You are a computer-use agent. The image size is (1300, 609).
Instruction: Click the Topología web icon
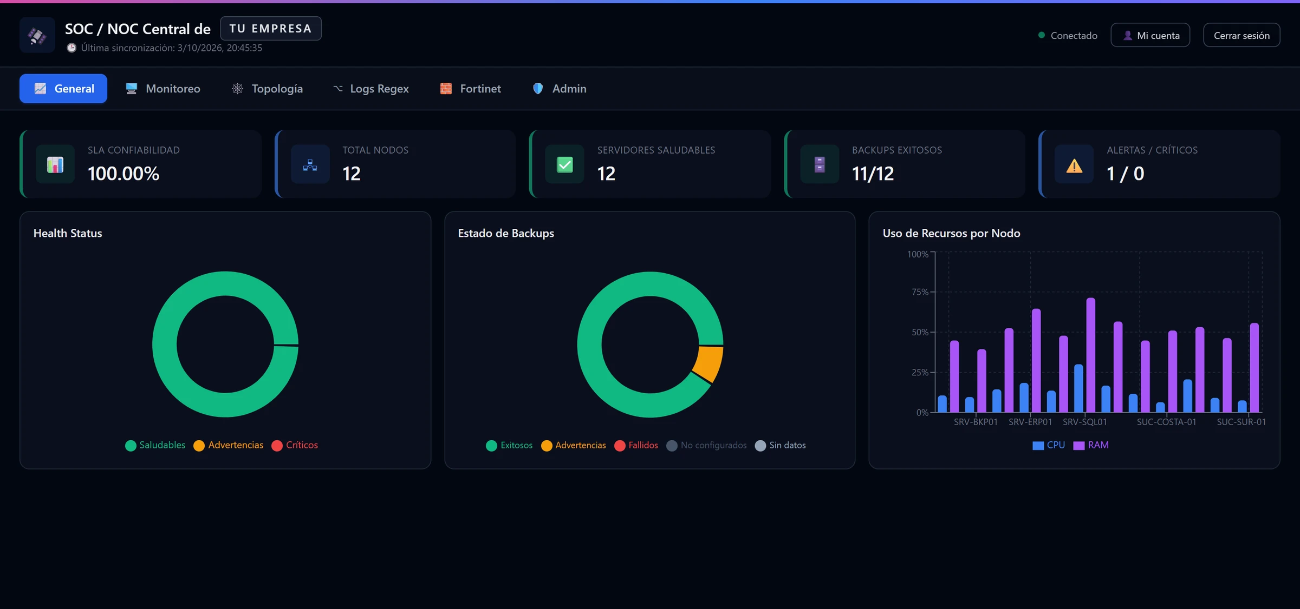pos(237,89)
